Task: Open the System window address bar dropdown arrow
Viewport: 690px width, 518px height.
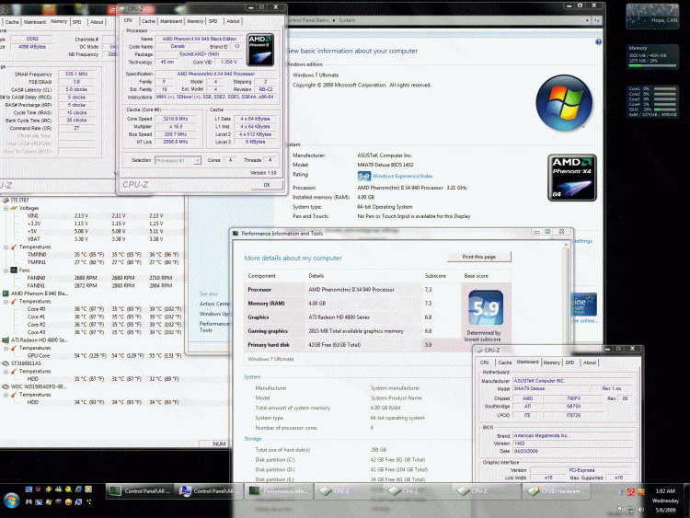Action: click(587, 20)
